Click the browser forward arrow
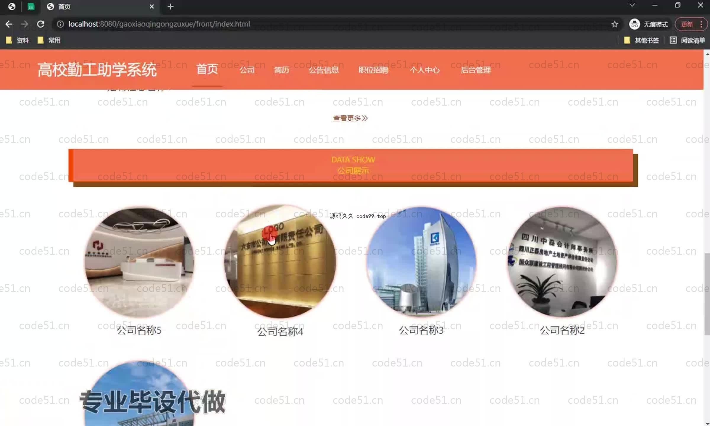This screenshot has width=710, height=426. [x=25, y=24]
